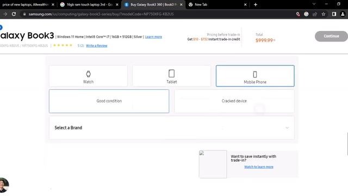Click the Pricing before trade-in label
The height and width of the screenshot is (196, 348).
[x=223, y=34]
